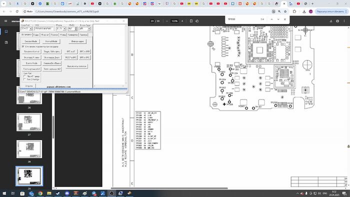Download the PDF file

pos(331,21)
